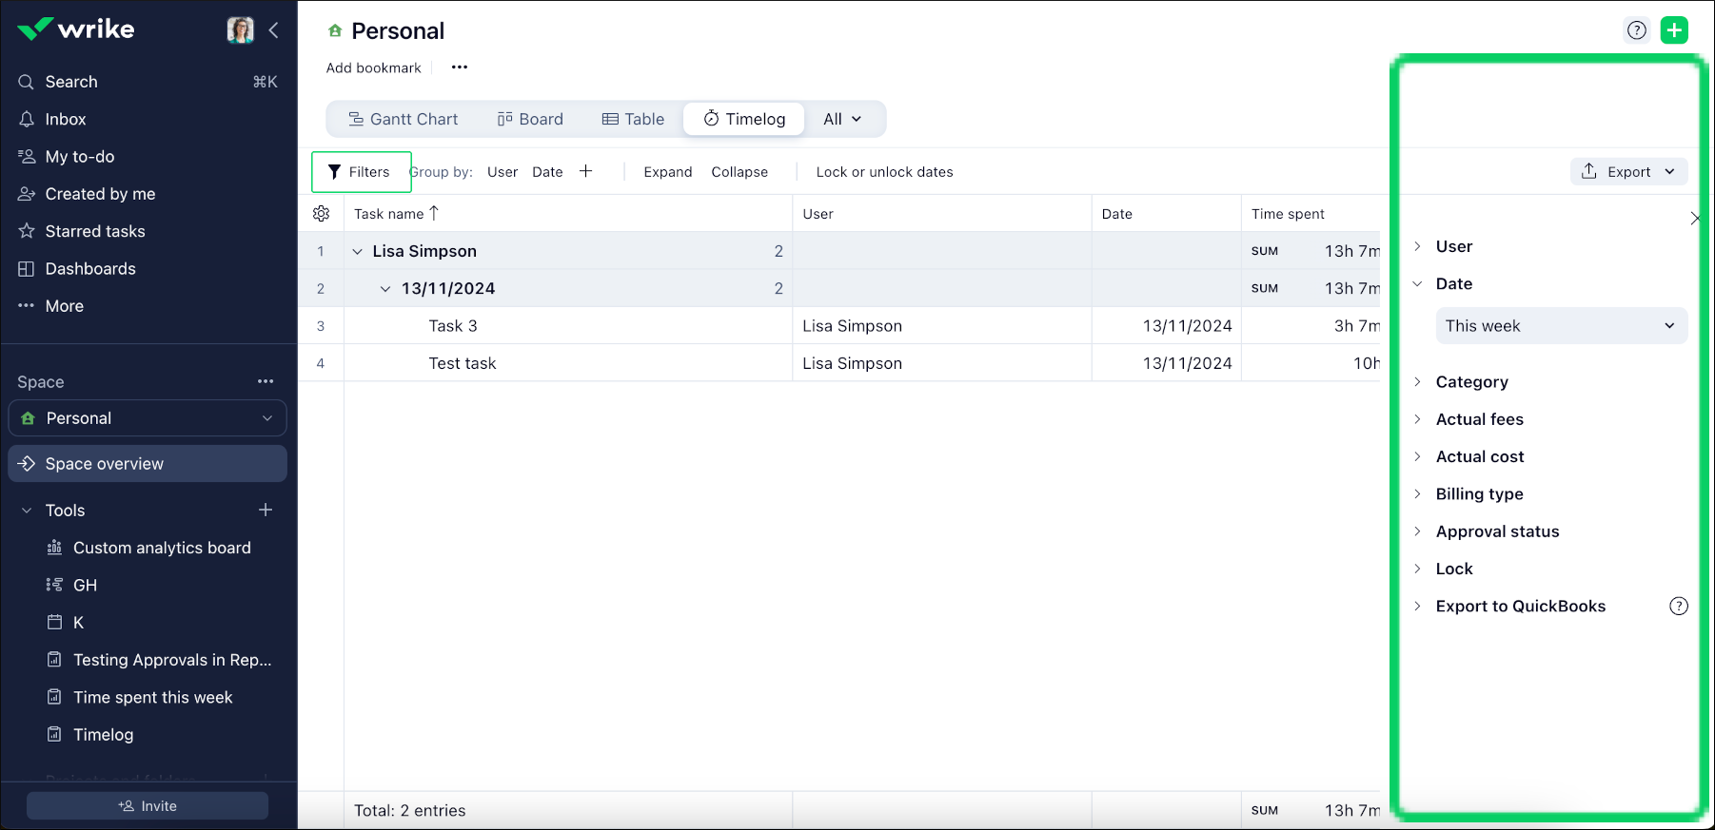Collapse the sidebar with the arrow icon

pyautogui.click(x=274, y=30)
